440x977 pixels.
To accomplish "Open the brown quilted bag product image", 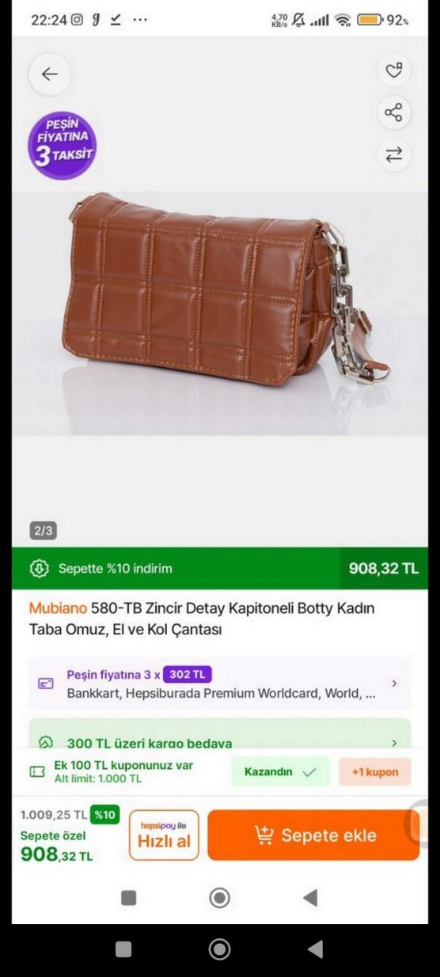I will (x=225, y=293).
